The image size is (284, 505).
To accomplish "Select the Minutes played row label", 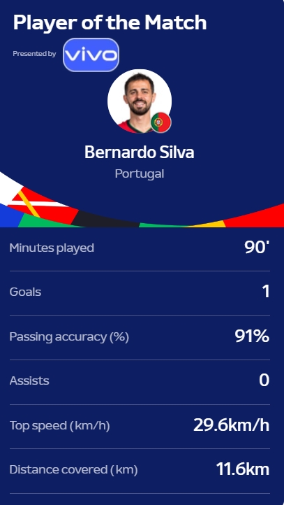I will click(52, 248).
